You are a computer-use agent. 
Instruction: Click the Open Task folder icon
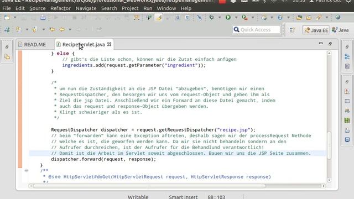[x=309, y=17]
